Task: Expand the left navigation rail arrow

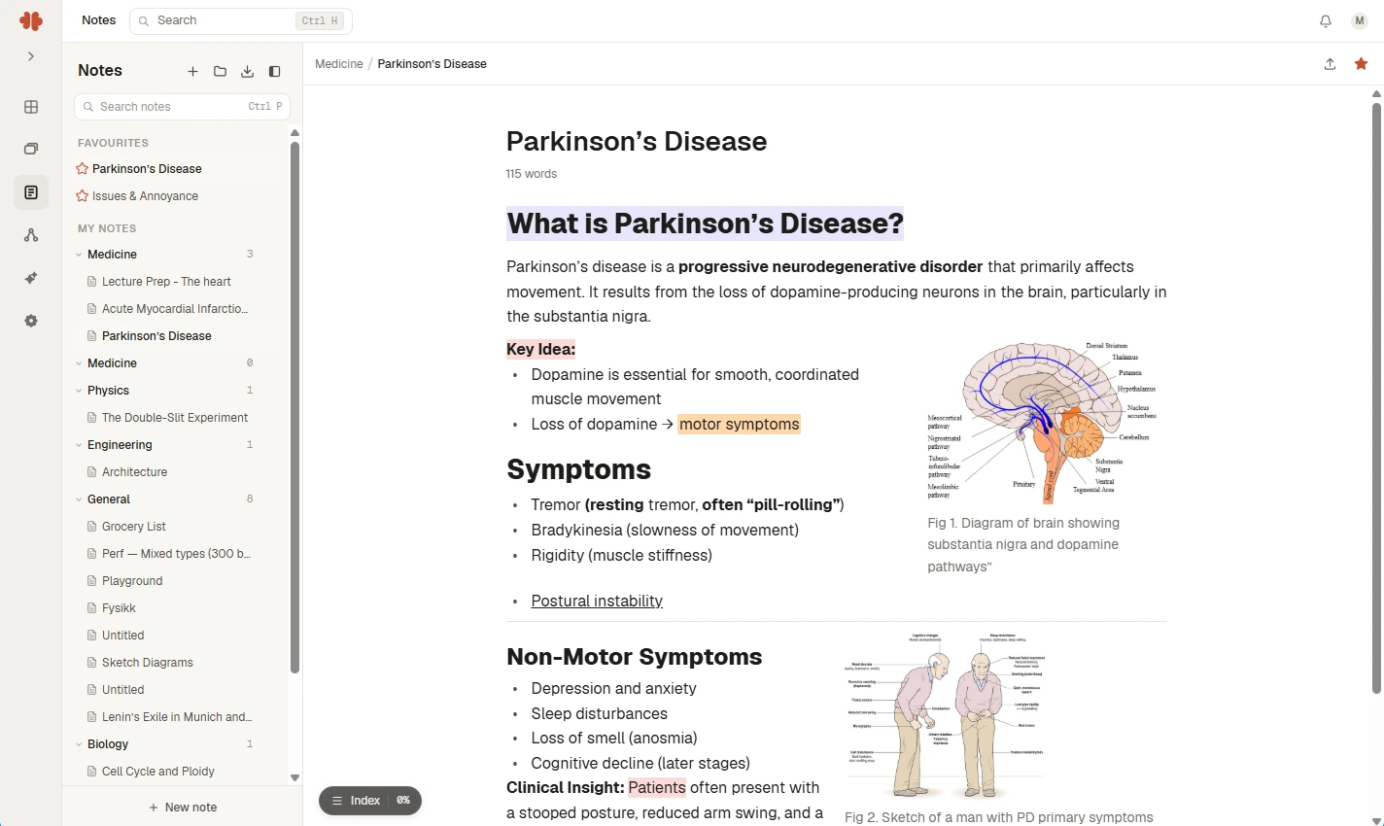Action: [31, 56]
